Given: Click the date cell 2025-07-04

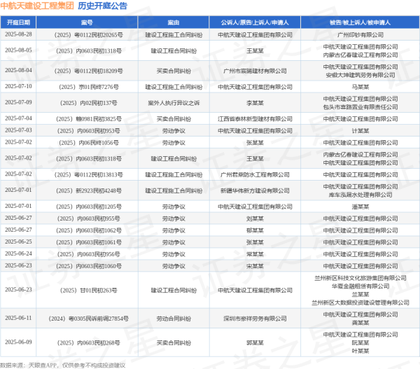Looking at the screenshot, I should [x=18, y=118].
